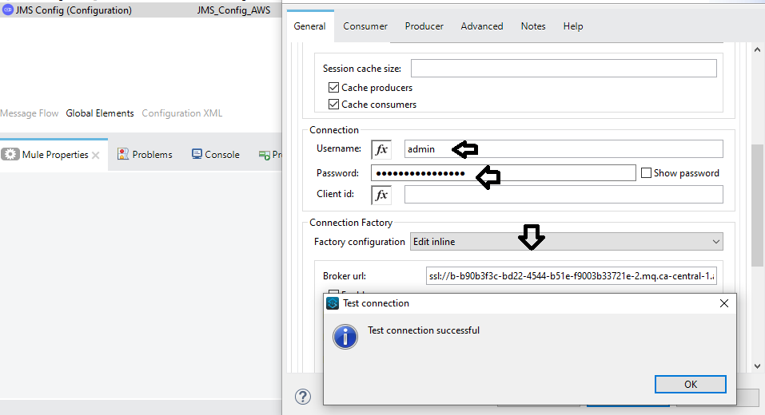Toggle the Cache consumers checkbox
The height and width of the screenshot is (415, 765).
point(333,105)
